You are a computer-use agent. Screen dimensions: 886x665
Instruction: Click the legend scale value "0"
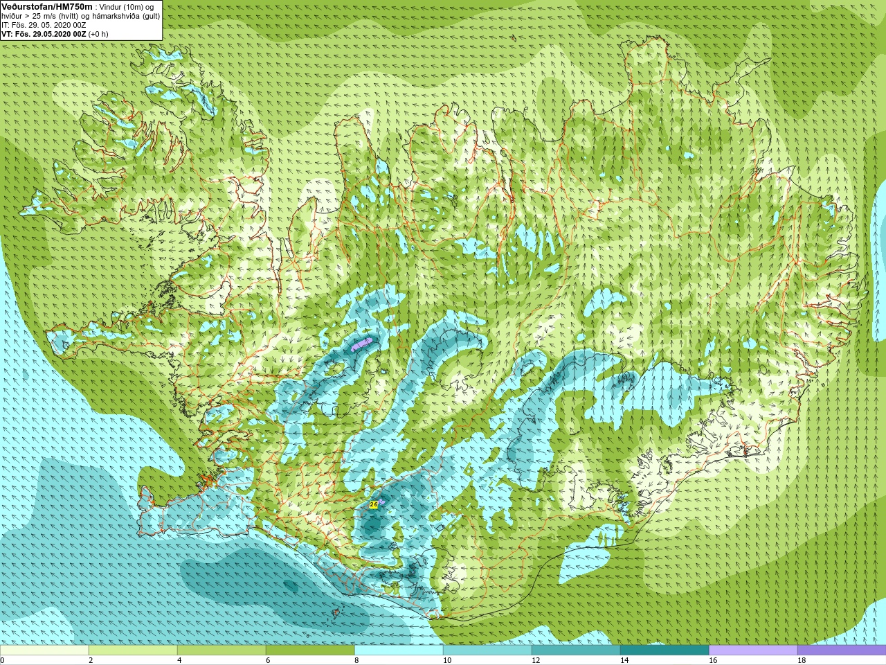2,660
